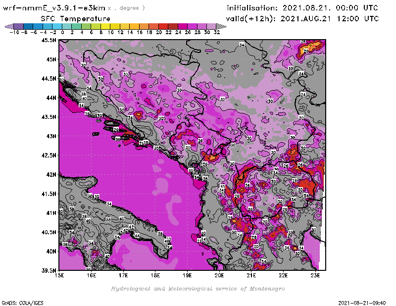Click the 45.5N latitude axis label

[50, 41]
